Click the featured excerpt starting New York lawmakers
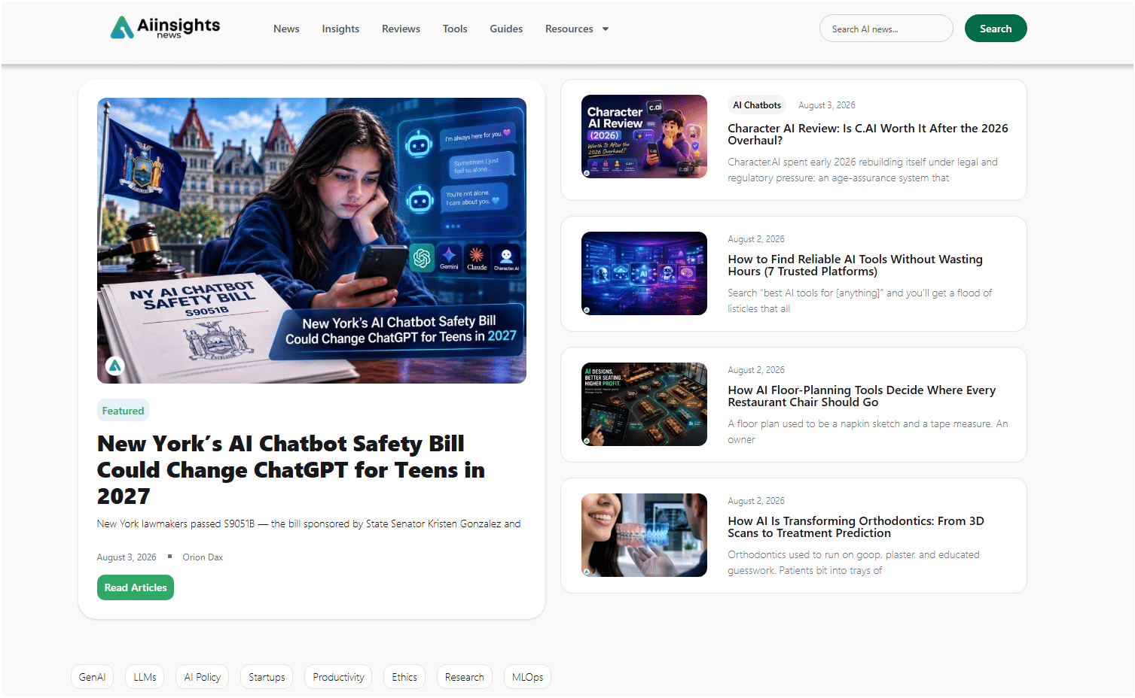1135x698 pixels. click(x=309, y=524)
